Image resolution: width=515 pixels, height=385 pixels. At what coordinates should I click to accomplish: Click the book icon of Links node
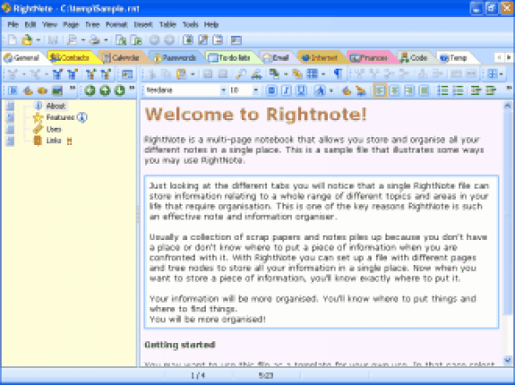coord(38,141)
